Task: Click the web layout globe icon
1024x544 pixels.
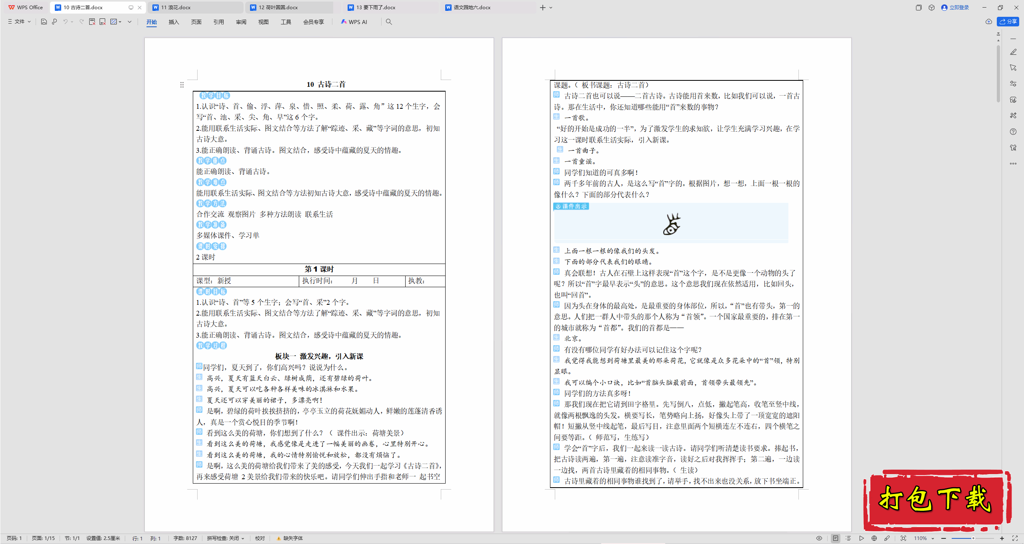Action: [874, 538]
